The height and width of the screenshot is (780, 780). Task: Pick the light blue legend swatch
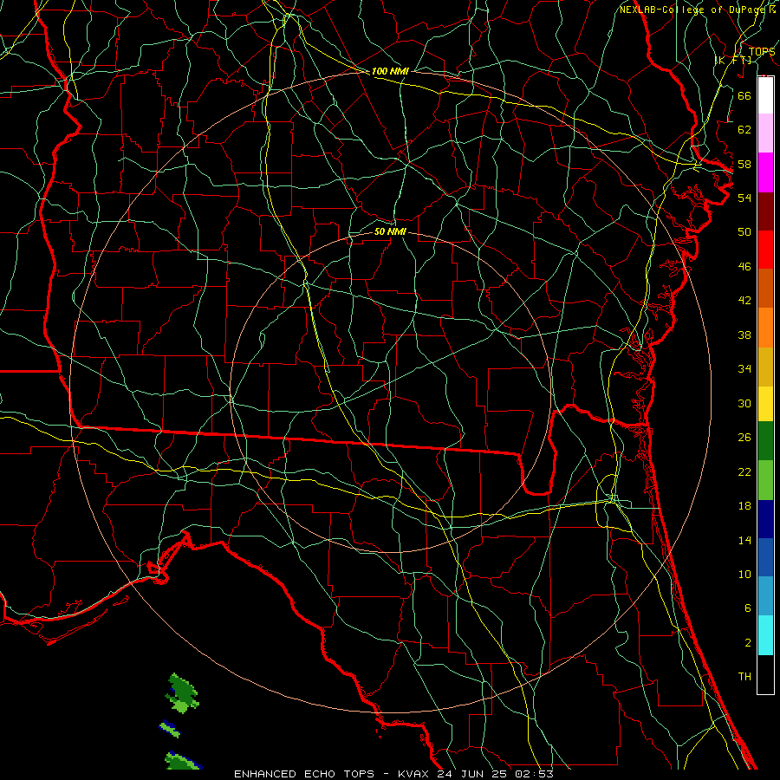(765, 596)
